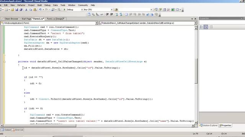This screenshot has width=245, height=137.
Task: Open the Community menu
Action: point(83,5)
